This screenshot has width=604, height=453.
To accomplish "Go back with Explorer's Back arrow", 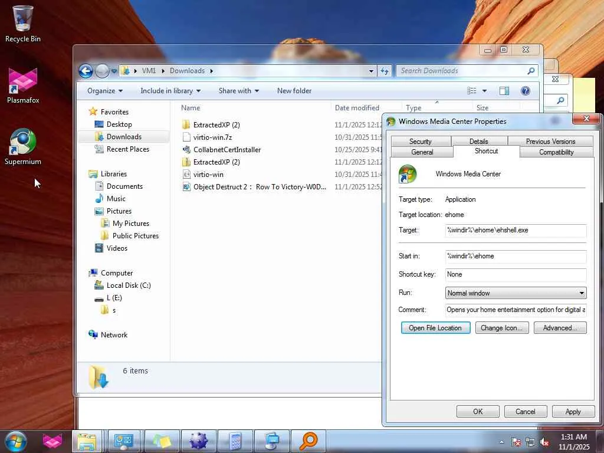I will (x=86, y=71).
